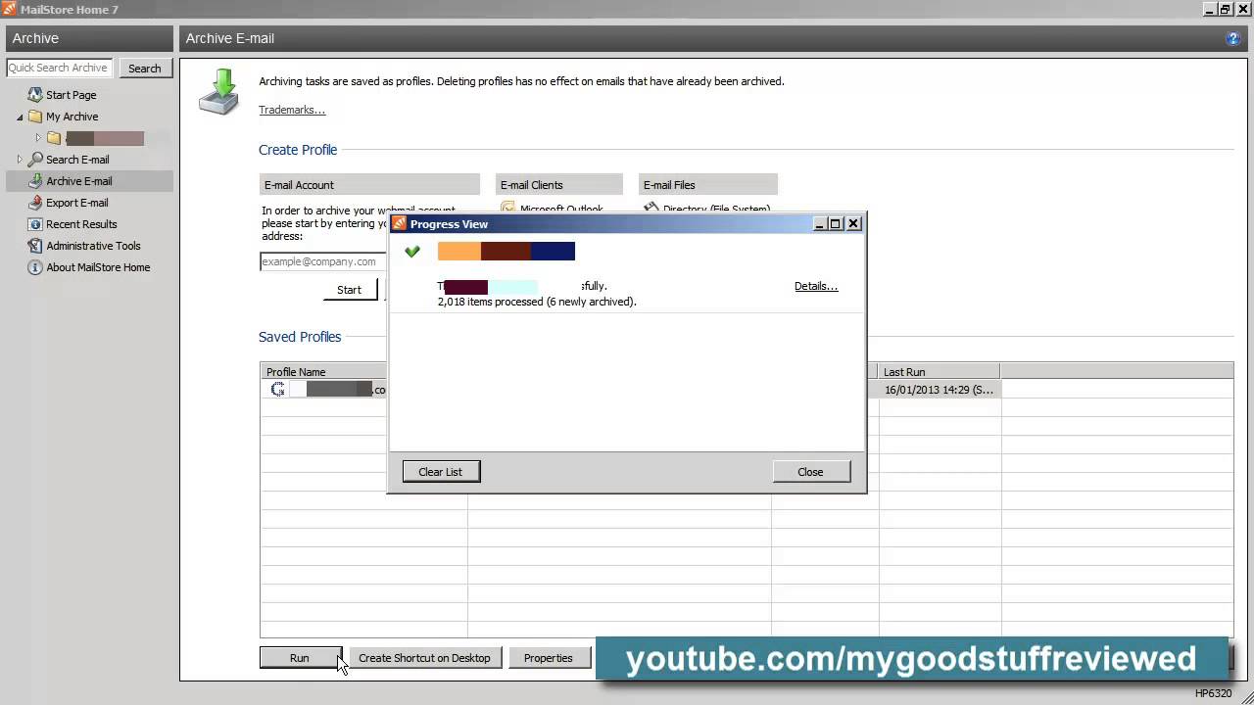1254x705 pixels.
Task: Click the Start button under E-mail Account
Action: pos(350,290)
